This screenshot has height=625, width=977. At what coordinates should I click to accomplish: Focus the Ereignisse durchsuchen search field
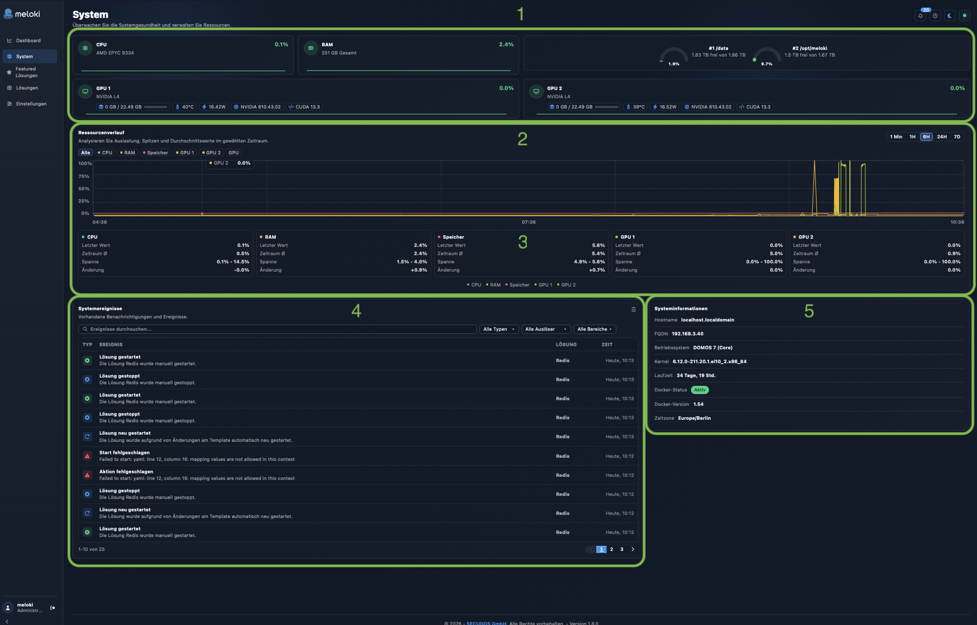coord(278,329)
